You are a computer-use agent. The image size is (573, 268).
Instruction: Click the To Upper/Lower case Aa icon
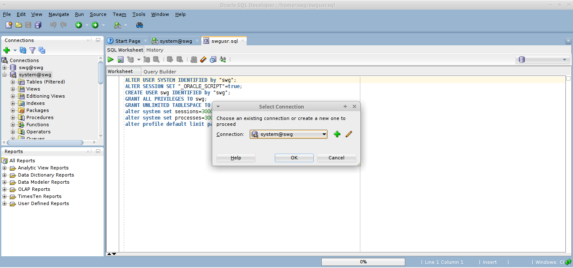coord(223,60)
